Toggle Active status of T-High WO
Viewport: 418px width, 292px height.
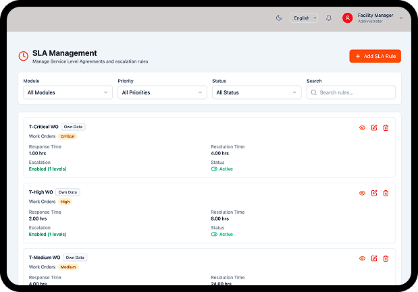click(214, 235)
